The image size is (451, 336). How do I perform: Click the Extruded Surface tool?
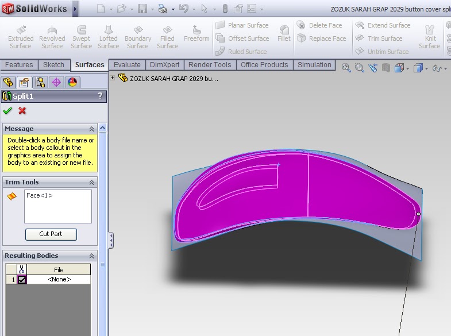pyautogui.click(x=21, y=37)
